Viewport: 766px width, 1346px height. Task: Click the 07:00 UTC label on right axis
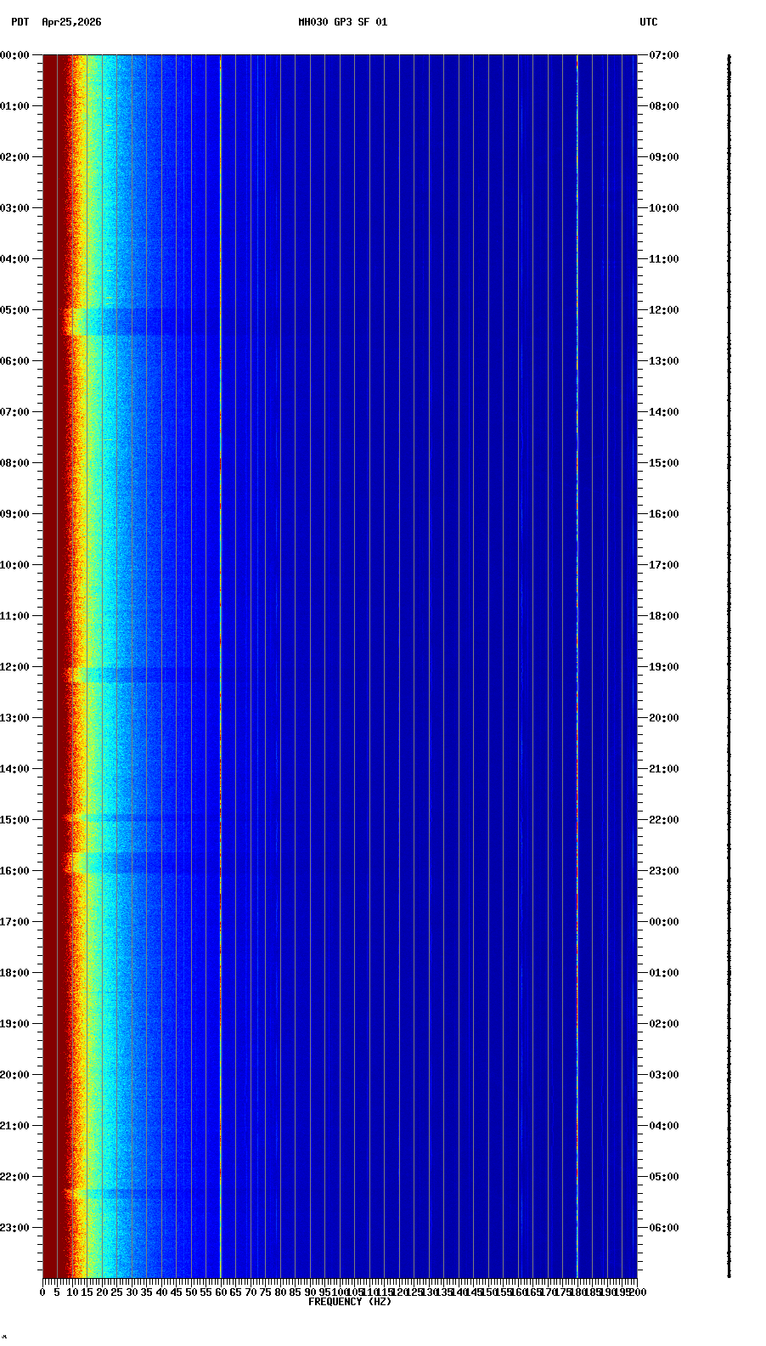coord(664,55)
